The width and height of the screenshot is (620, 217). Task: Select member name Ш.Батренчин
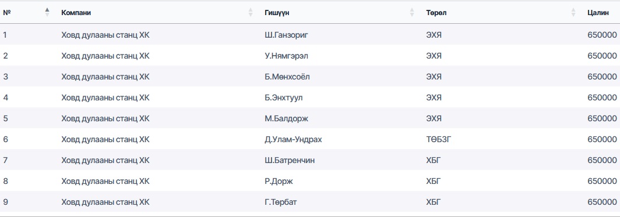click(290, 160)
